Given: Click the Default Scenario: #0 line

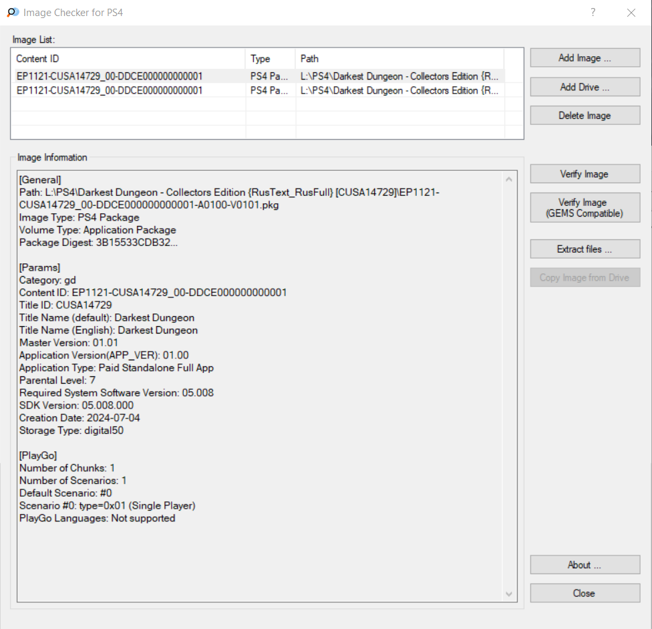Looking at the screenshot, I should [x=65, y=493].
